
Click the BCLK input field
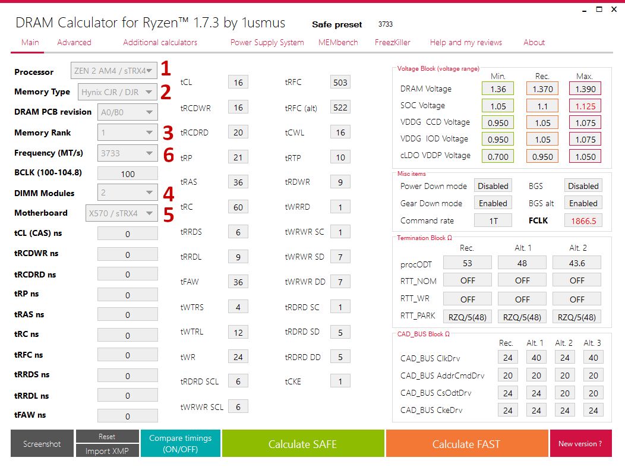click(128, 174)
